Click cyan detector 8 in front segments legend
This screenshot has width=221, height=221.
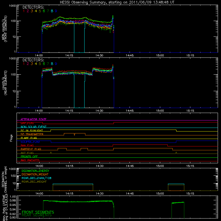(52, 11)
